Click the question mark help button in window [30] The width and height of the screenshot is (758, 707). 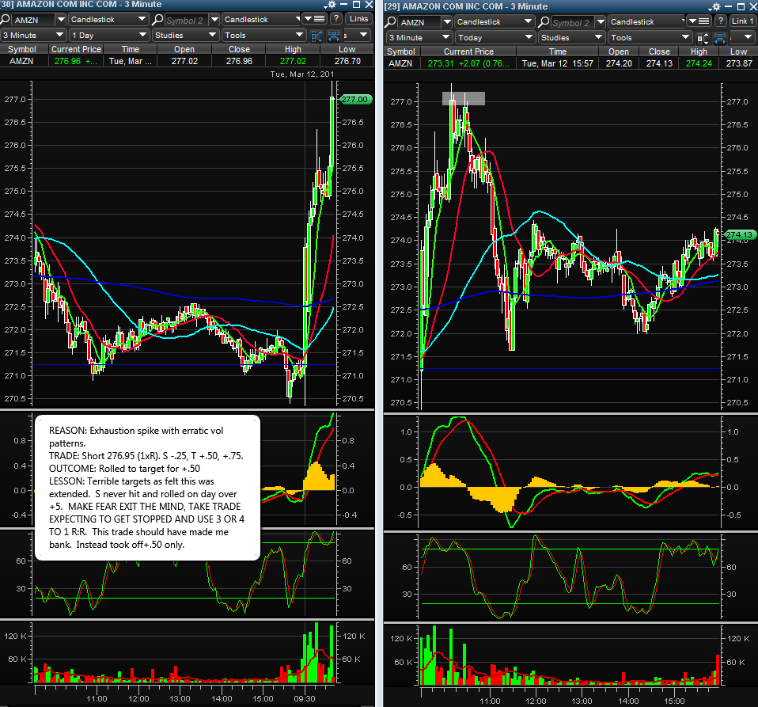point(336,19)
